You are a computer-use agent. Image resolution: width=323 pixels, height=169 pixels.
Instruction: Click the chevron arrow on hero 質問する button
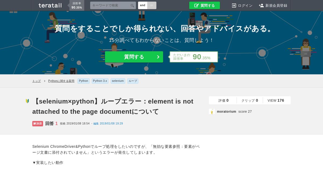(158, 57)
